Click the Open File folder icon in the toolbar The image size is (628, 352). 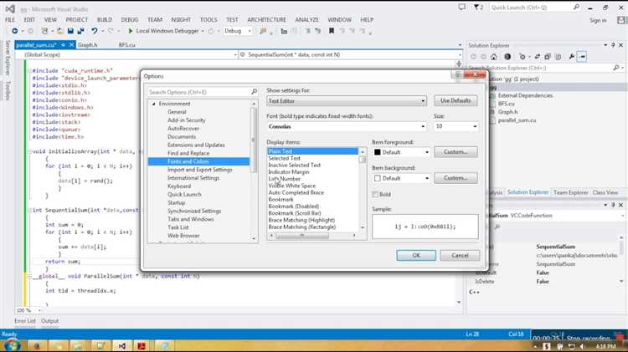click(x=60, y=31)
